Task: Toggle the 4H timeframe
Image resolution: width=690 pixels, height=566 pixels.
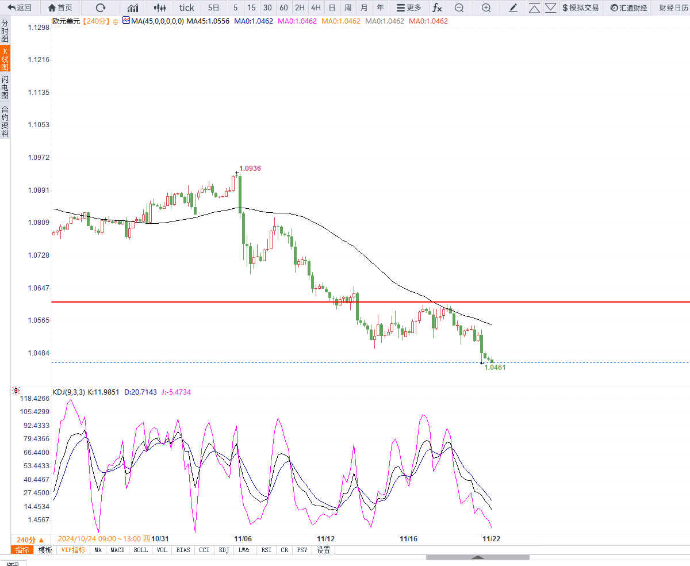Action: [x=316, y=7]
